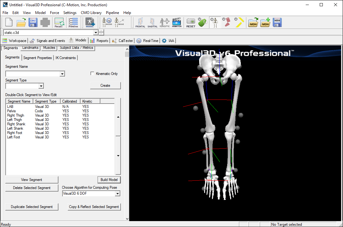Open the File menu
The height and width of the screenshot is (227, 343).
coord(5,13)
